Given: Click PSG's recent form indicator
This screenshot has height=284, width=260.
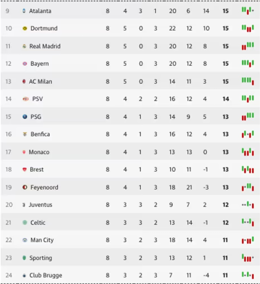Looking at the screenshot, I should [248, 117].
